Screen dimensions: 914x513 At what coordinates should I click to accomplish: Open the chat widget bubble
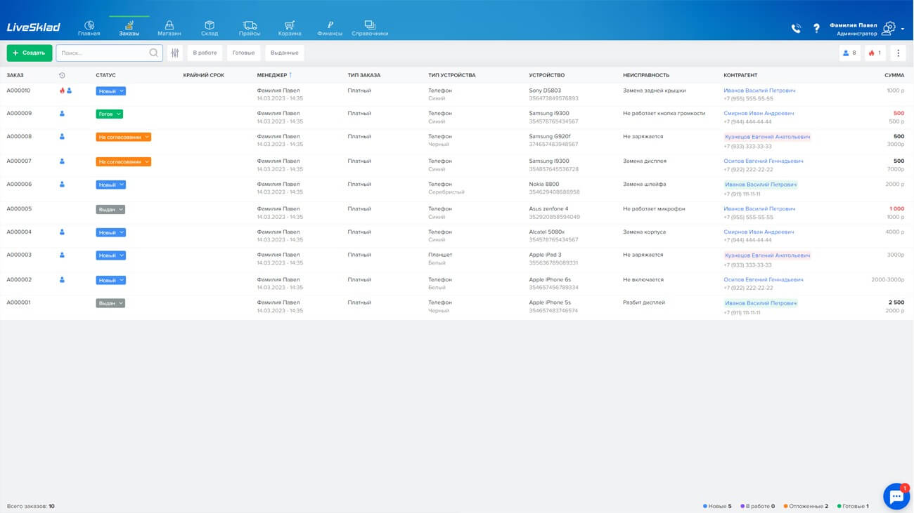point(896,496)
